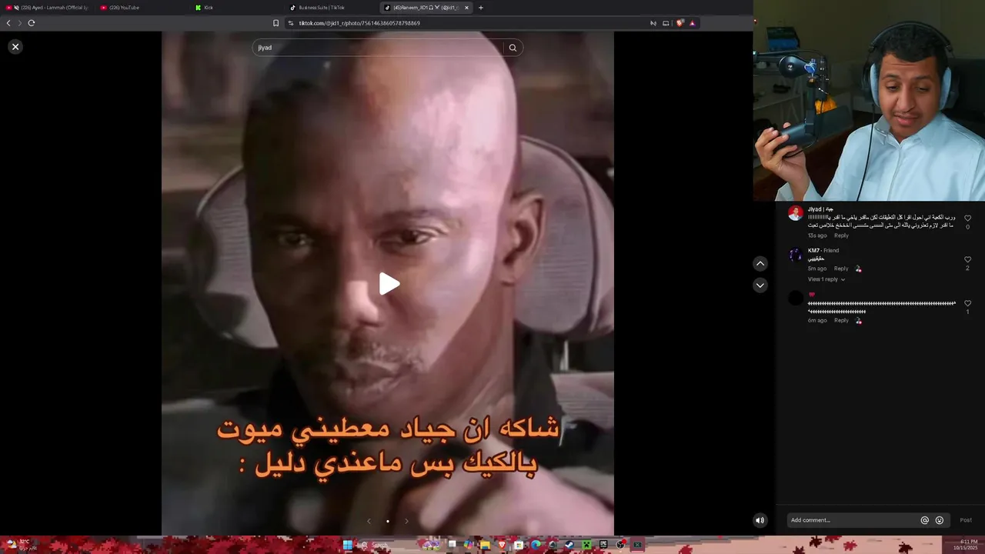Mute the sound with the speaker button
Screen dimensions: 985x554
(760, 520)
